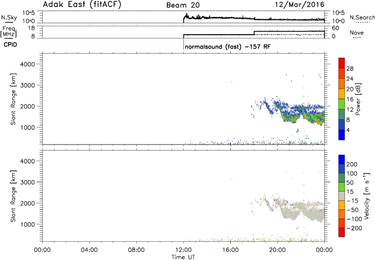Screen dimensions: 375x260
Task: Click the '1000' tick on power panel
Action: tap(28, 127)
